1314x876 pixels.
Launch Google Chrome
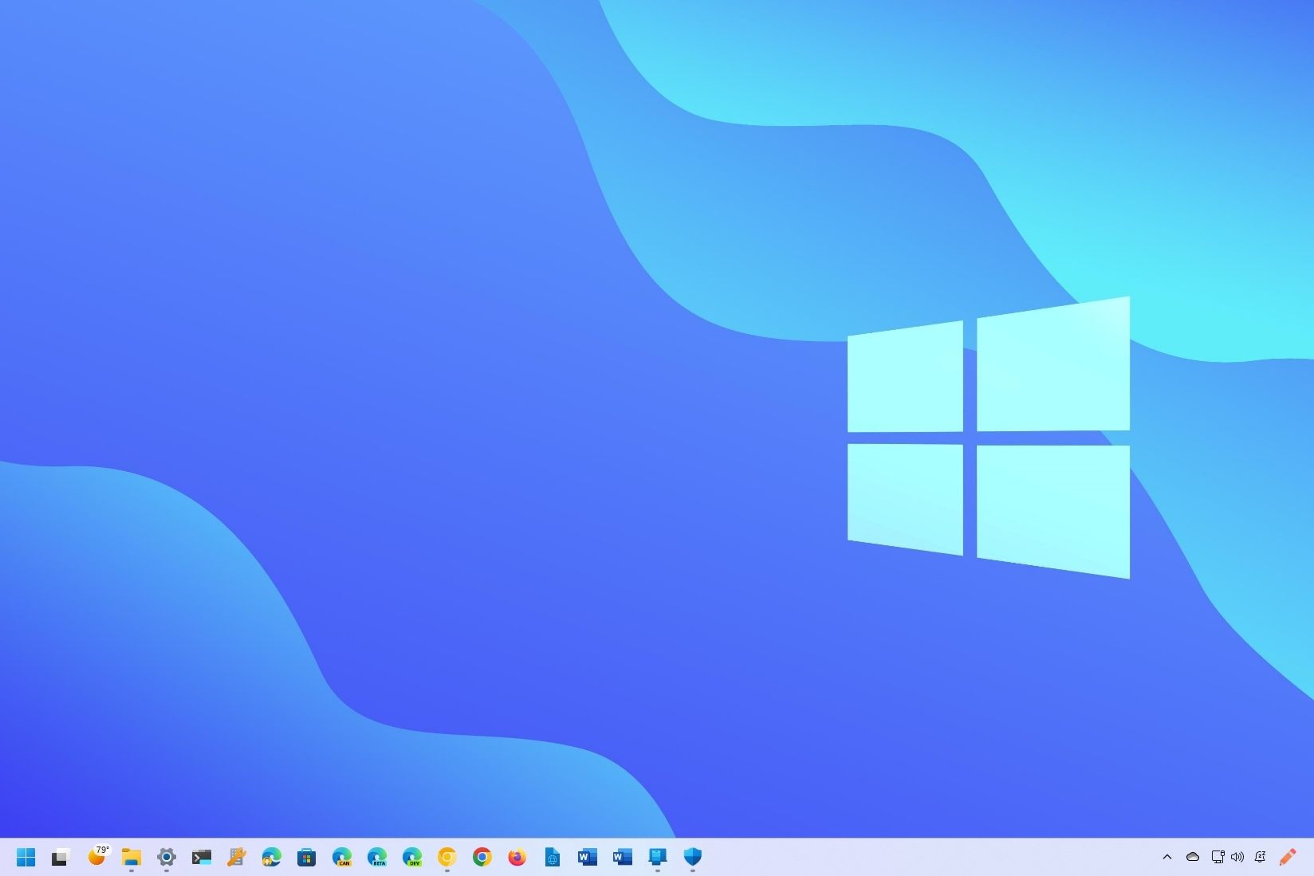(482, 857)
